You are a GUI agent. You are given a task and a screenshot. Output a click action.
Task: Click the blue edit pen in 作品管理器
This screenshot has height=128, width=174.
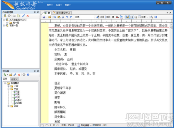24,16
